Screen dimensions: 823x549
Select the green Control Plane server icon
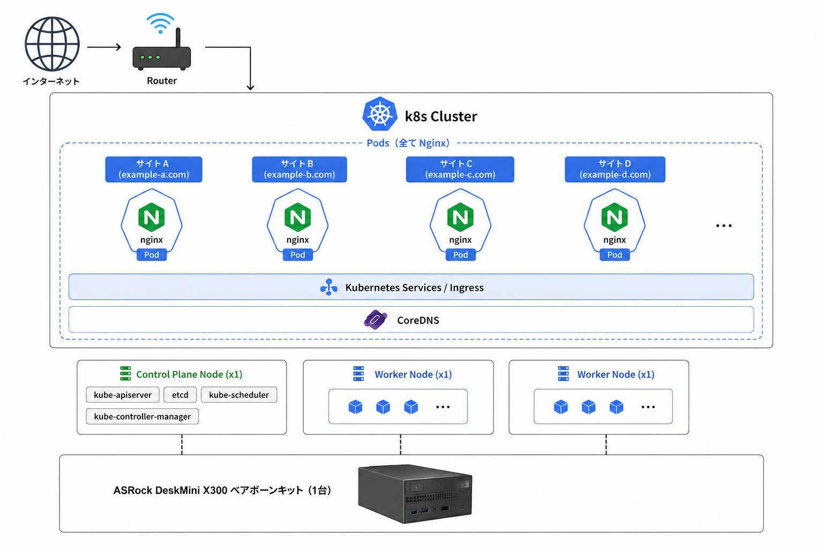tap(125, 374)
